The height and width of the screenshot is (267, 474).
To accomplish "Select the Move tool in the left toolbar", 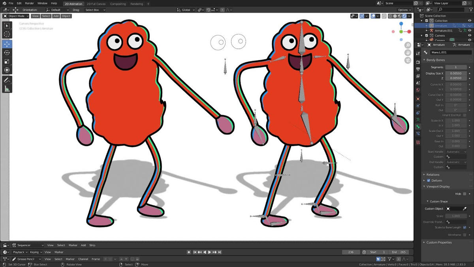I will click(x=7, y=44).
